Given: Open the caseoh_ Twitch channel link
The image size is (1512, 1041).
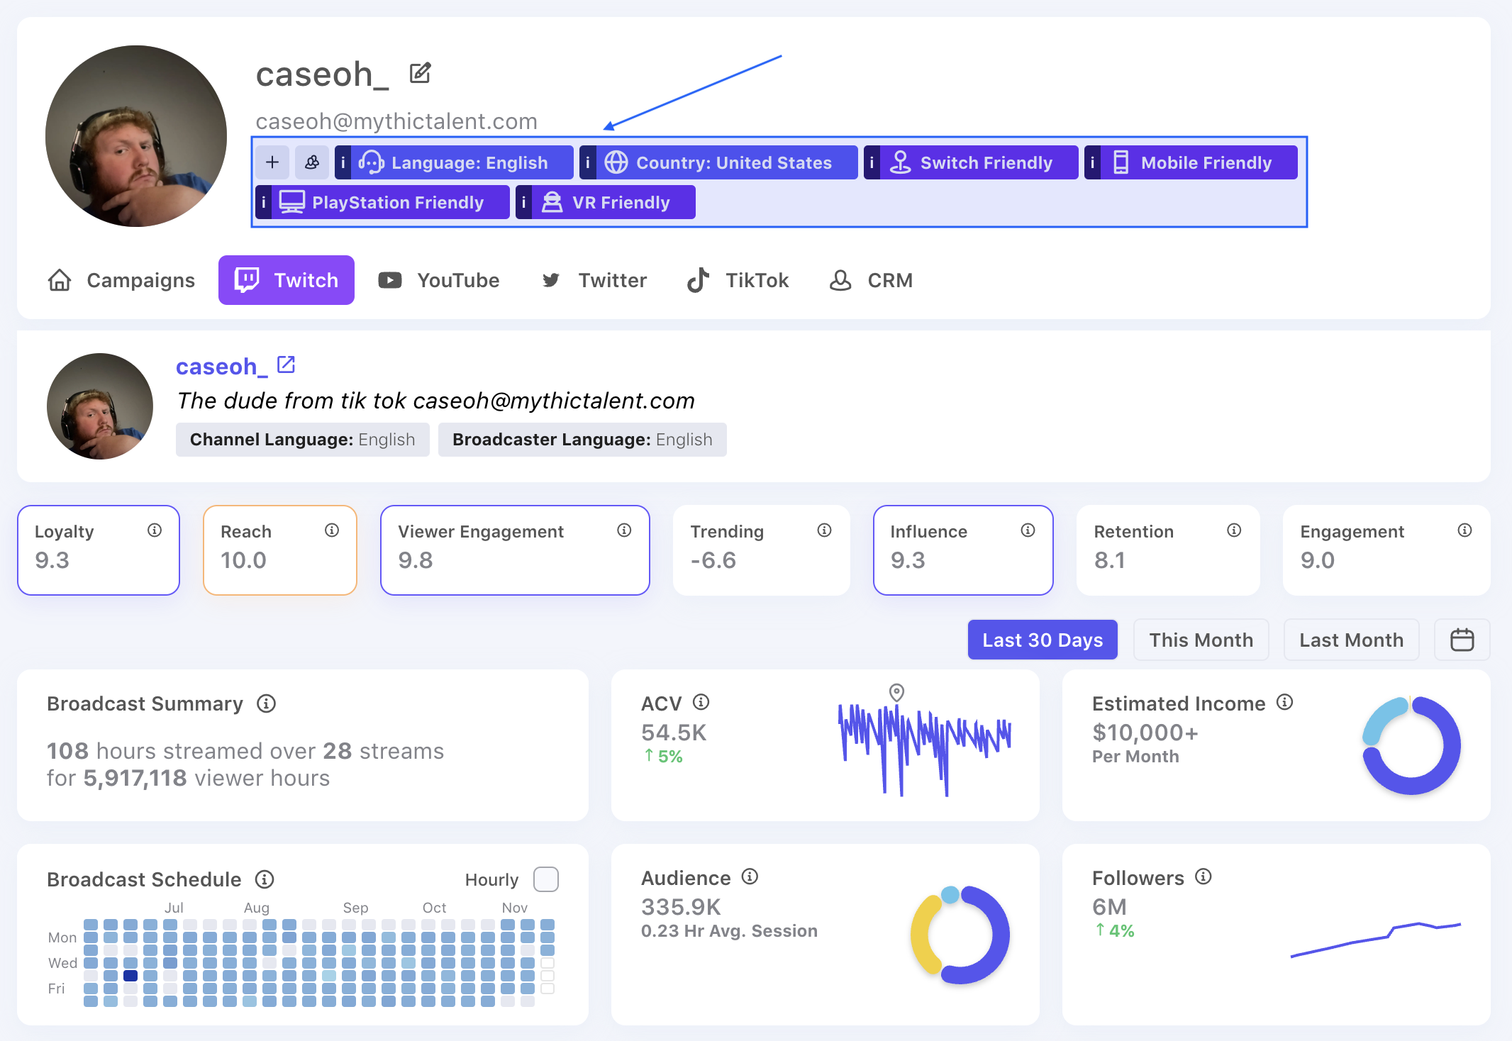Looking at the screenshot, I should (x=222, y=367).
